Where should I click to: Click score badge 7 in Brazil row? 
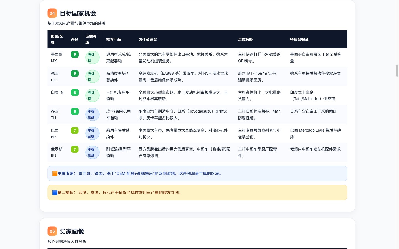[75, 131]
